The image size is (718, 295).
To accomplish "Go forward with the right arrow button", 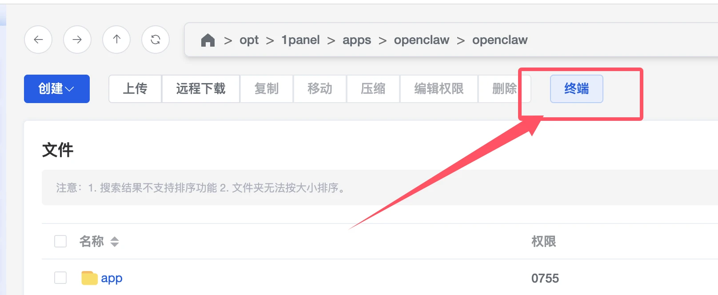I will pos(77,40).
